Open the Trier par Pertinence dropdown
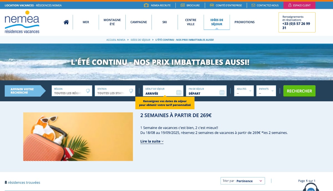Viewport: 333px width, 191px height. [243, 181]
